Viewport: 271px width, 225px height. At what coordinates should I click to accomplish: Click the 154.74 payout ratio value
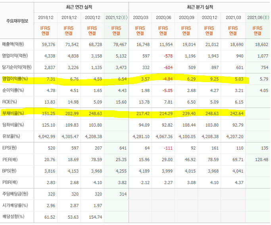(95, 217)
